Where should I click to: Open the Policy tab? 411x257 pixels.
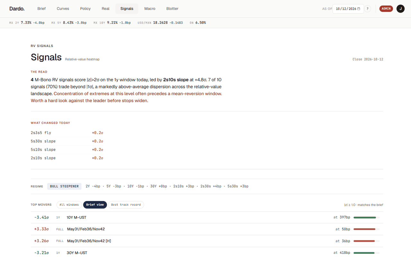pyautogui.click(x=85, y=9)
